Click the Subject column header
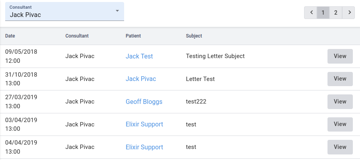The width and height of the screenshot is (360, 160). pyautogui.click(x=194, y=36)
